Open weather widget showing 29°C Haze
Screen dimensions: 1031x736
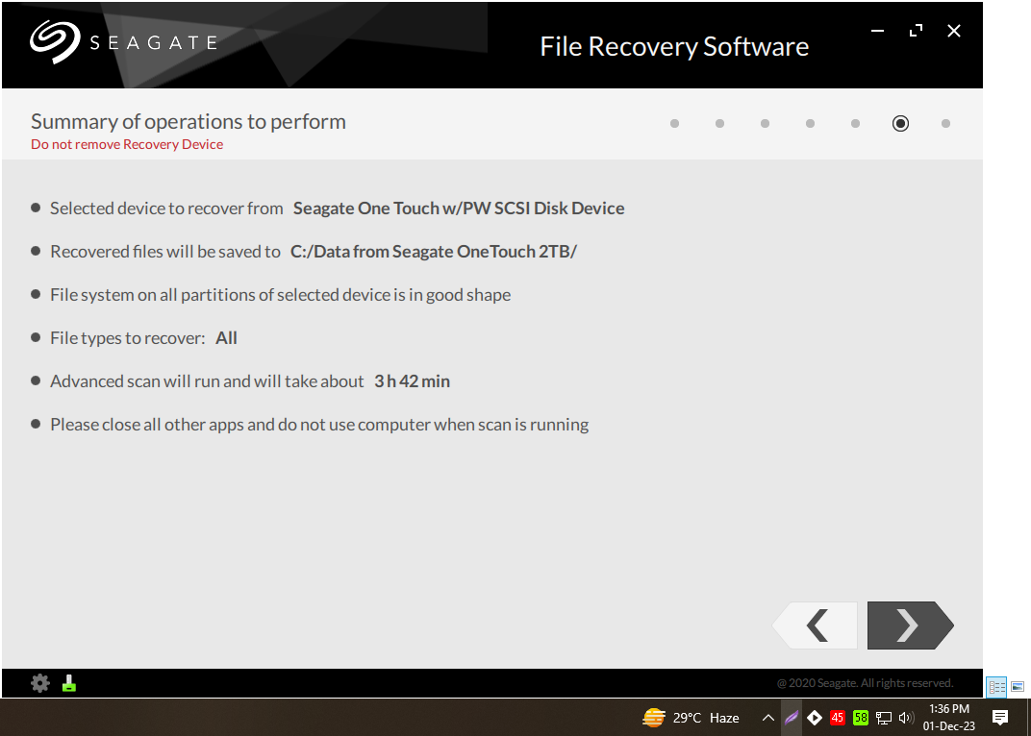pos(691,718)
